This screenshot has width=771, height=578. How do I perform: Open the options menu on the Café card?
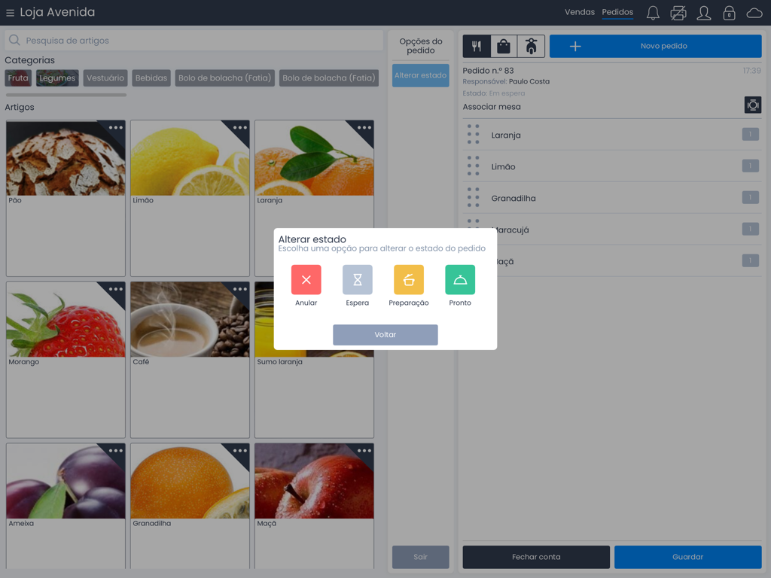[240, 288]
